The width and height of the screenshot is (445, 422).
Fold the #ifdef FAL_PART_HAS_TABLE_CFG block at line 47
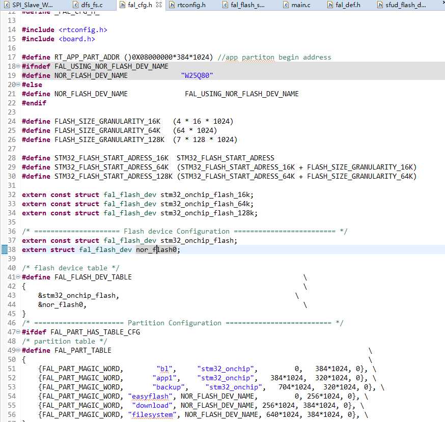(18, 332)
